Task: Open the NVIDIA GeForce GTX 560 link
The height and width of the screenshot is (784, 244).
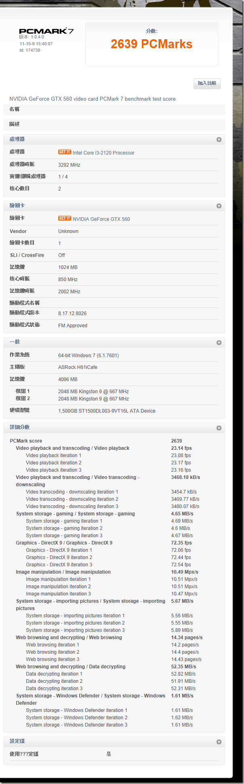Action: (x=101, y=219)
